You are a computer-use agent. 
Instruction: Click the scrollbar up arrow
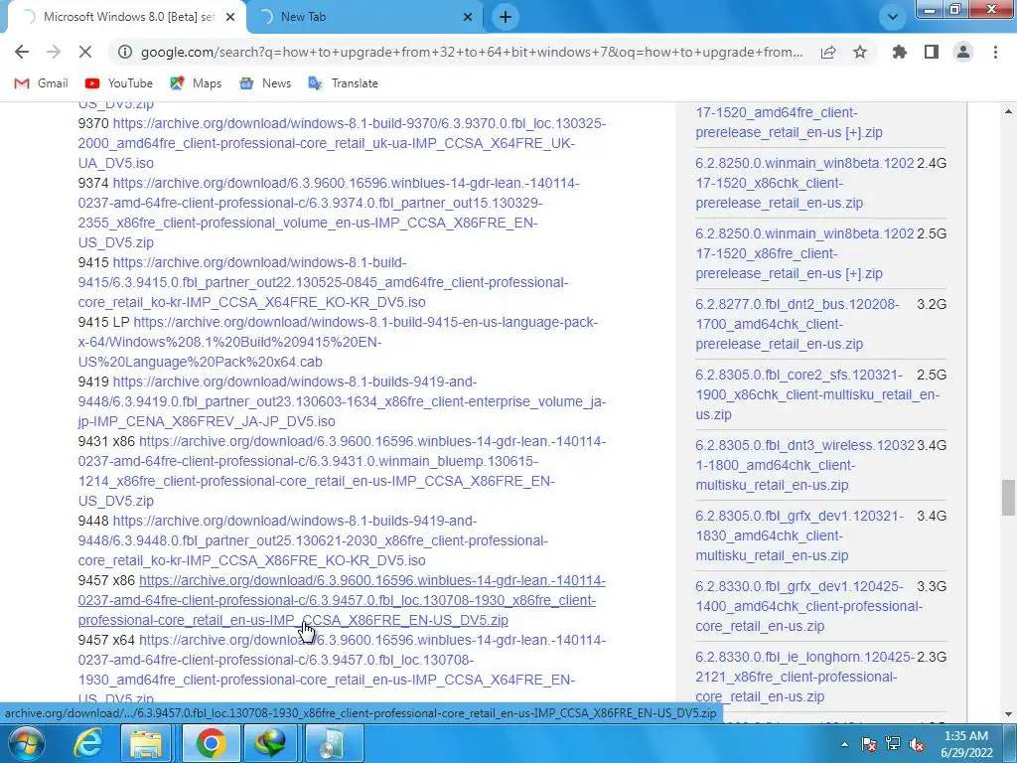[x=1008, y=111]
